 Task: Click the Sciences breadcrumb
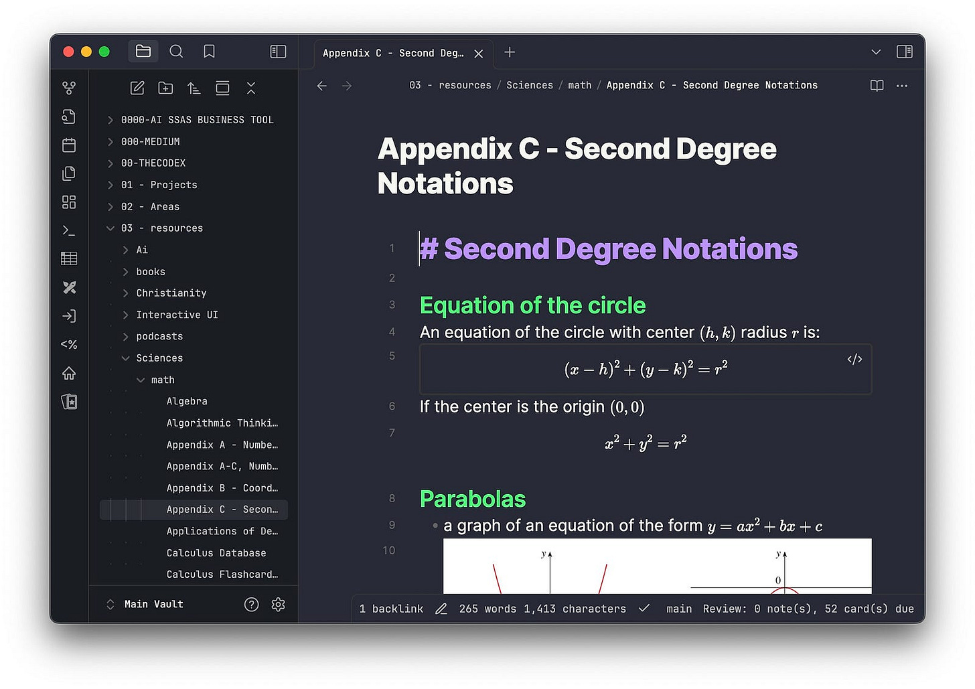pyautogui.click(x=530, y=86)
